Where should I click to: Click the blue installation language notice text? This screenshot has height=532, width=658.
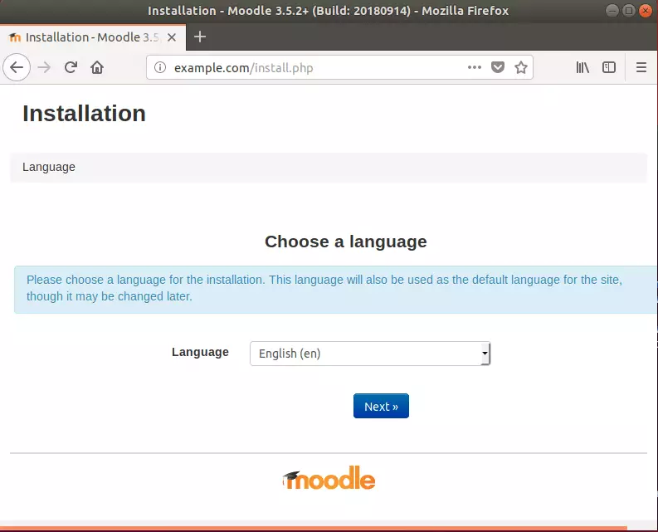tap(324, 288)
